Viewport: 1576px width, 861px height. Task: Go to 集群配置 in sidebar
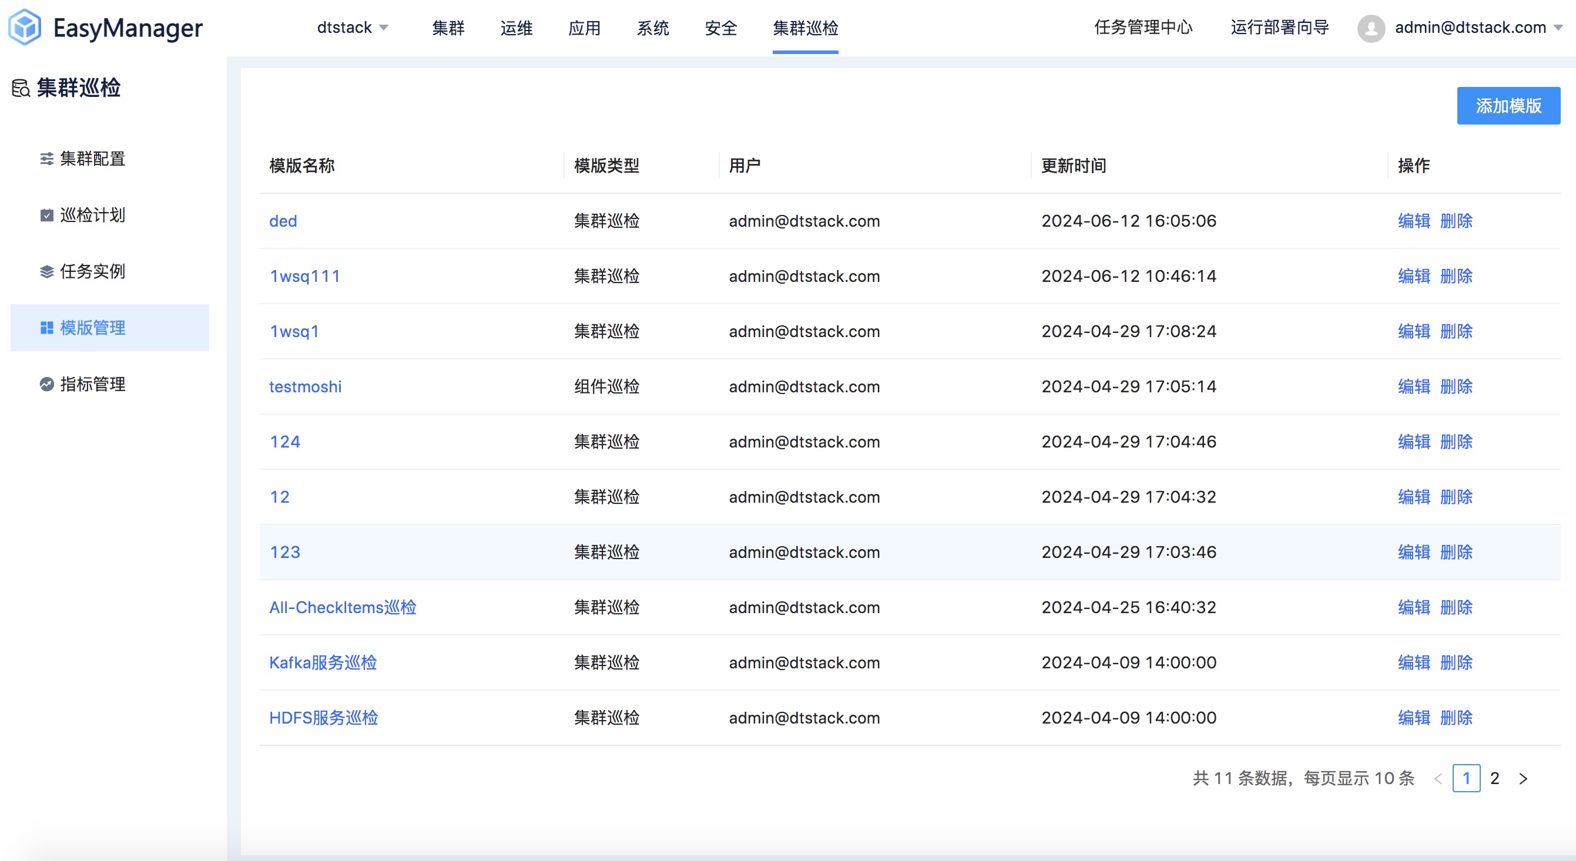[109, 159]
